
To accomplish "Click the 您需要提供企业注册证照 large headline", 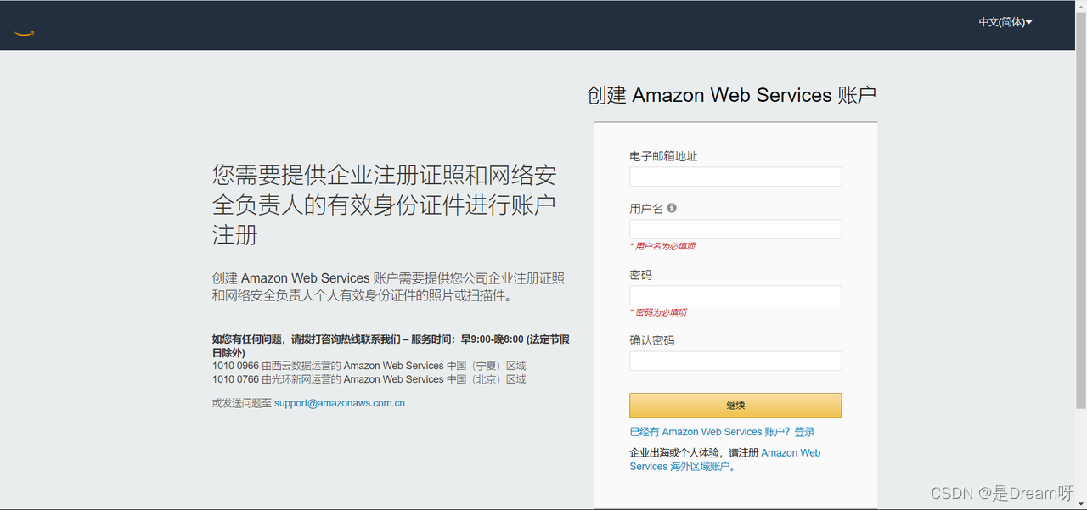I will 385,205.
